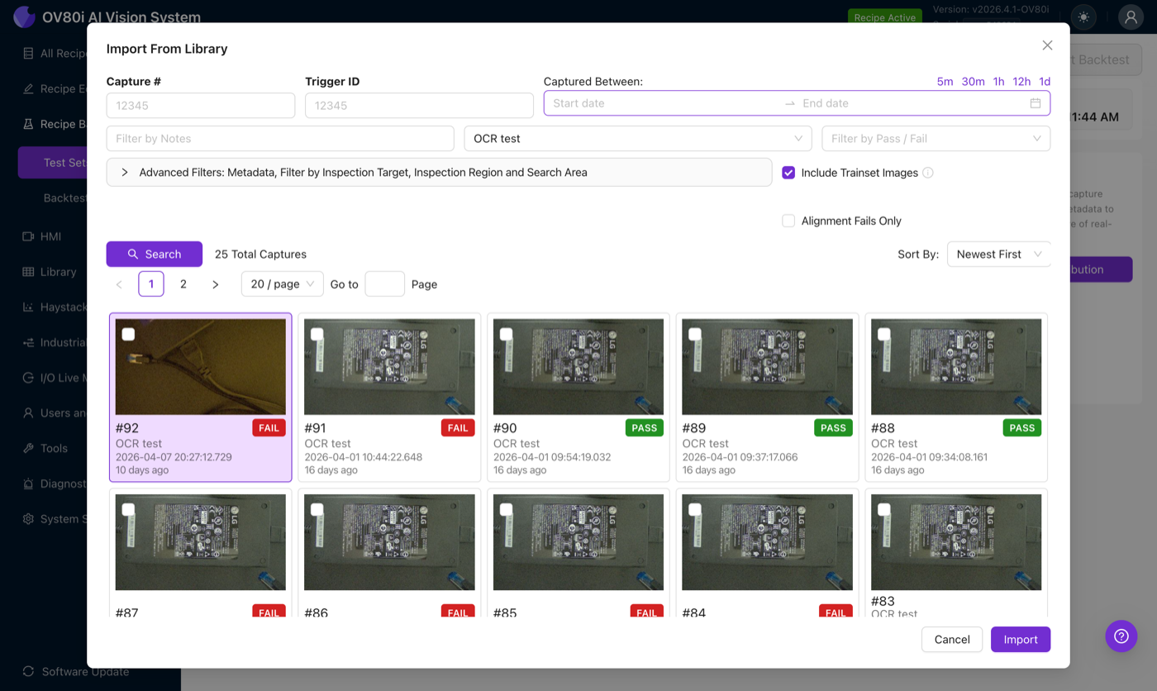
Task: Click the purple help question mark icon
Action: (1121, 636)
